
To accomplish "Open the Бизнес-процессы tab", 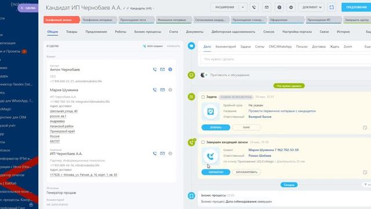I will (x=148, y=32).
